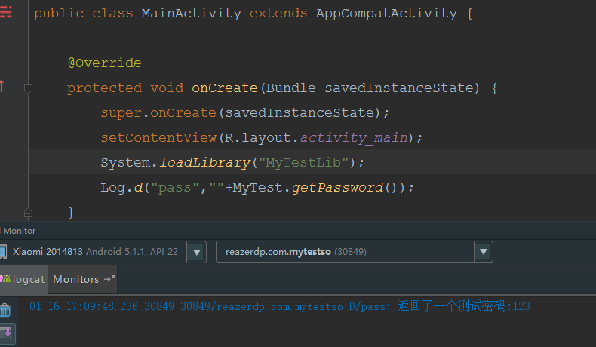Click super.onCreate call text

tap(158, 113)
